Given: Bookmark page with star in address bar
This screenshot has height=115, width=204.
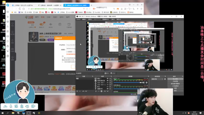Looking at the screenshot, I should pos(29,9).
